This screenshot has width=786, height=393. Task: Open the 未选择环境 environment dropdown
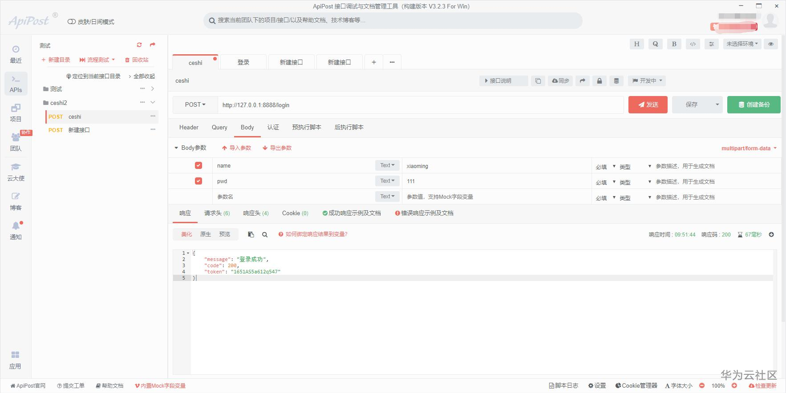[x=742, y=44]
